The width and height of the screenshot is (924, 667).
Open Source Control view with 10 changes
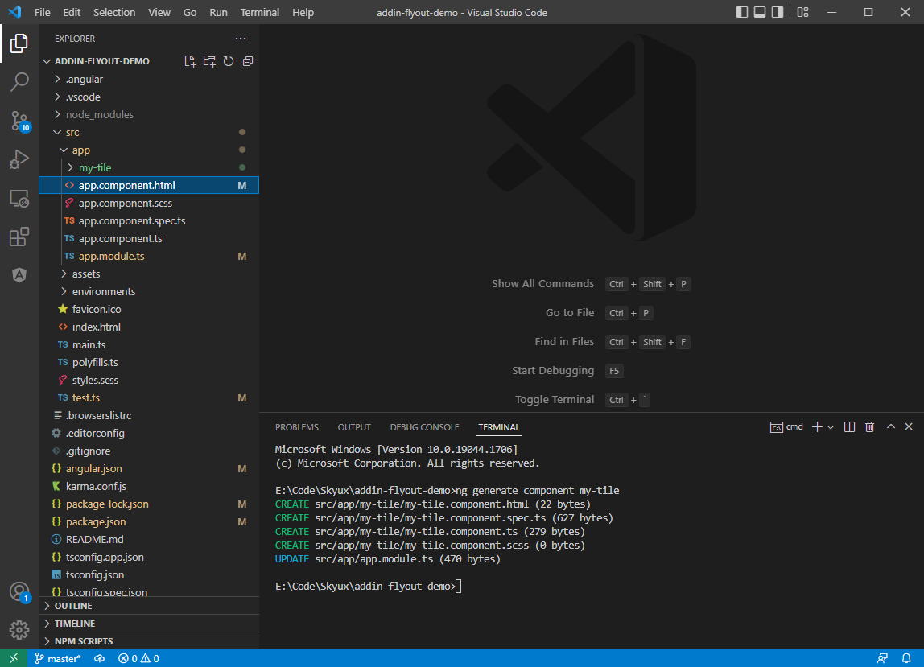point(19,121)
